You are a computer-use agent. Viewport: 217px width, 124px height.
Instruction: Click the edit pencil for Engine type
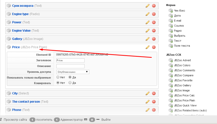148,14
